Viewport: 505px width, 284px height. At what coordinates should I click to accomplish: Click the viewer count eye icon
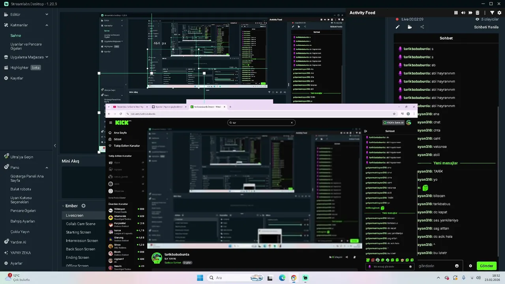[x=477, y=19]
